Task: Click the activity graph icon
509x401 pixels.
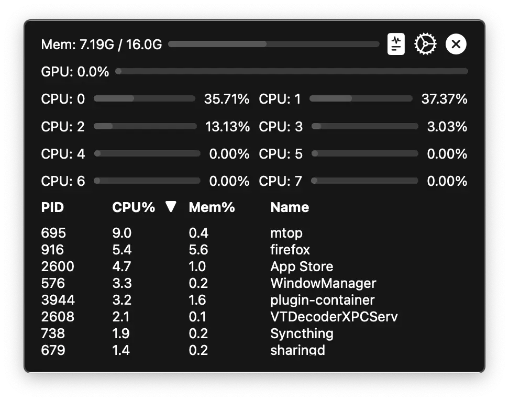Action: [396, 44]
